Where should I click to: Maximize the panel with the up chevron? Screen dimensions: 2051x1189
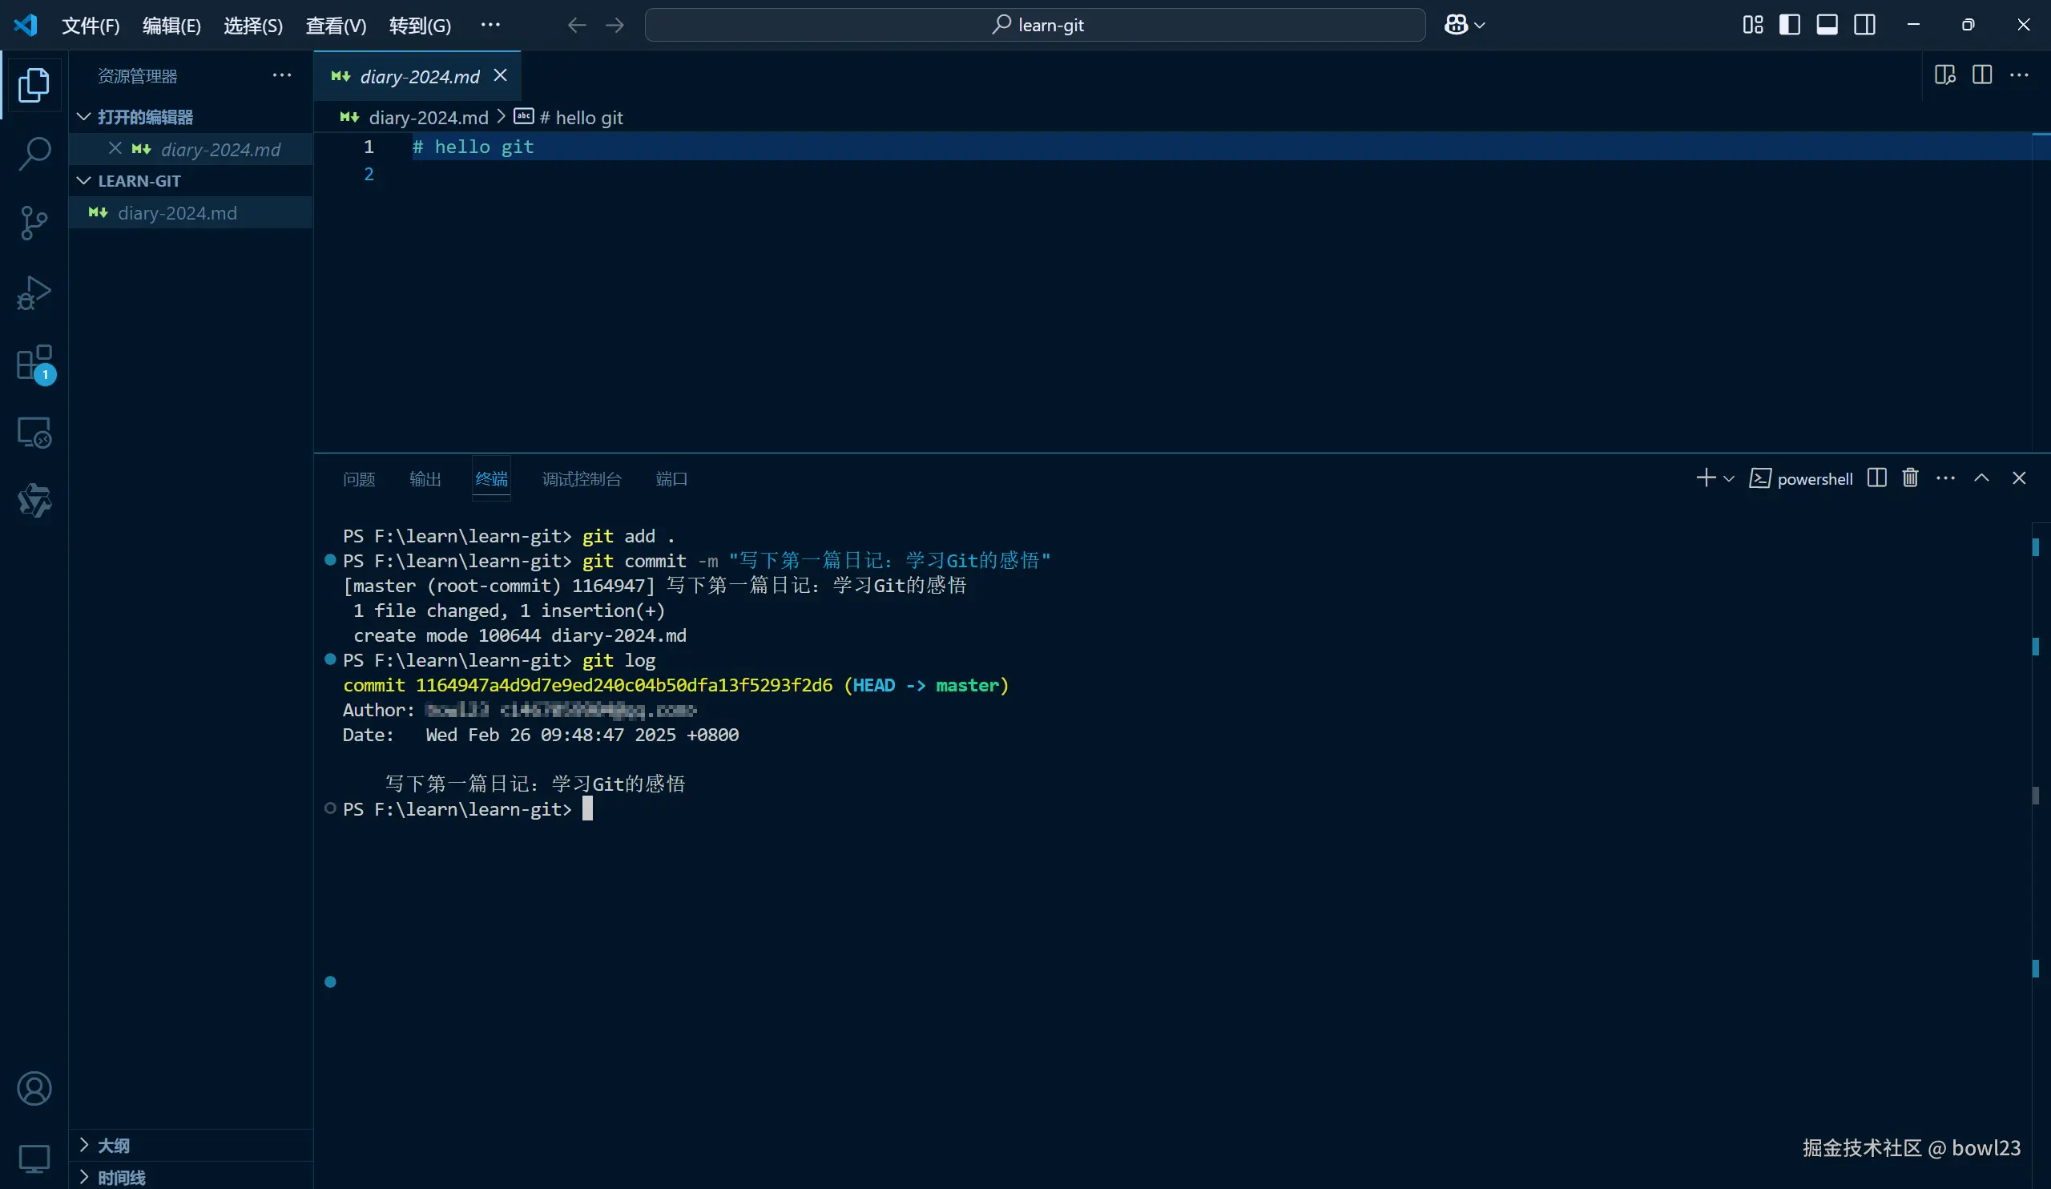[1981, 478]
